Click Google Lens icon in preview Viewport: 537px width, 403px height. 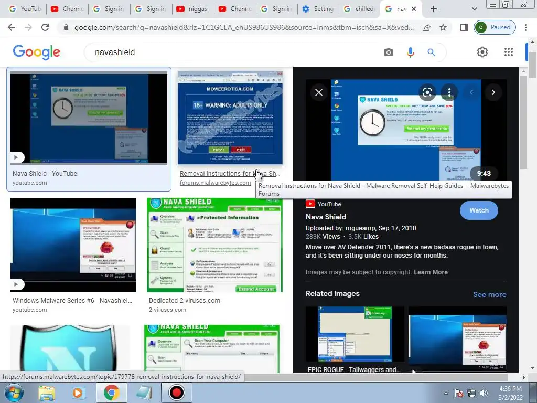click(427, 92)
